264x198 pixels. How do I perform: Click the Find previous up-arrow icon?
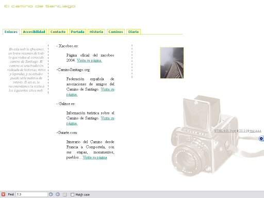(58, 194)
